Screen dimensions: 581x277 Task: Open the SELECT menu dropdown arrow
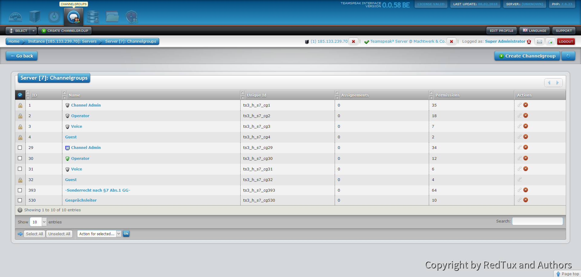coord(33,31)
